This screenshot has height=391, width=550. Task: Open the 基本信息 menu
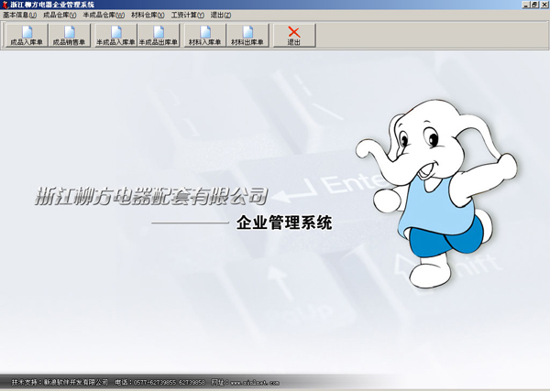[x=18, y=16]
